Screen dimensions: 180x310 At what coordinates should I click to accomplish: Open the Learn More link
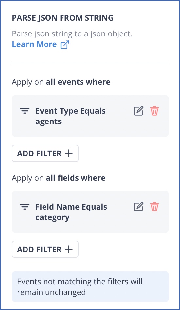point(34,44)
